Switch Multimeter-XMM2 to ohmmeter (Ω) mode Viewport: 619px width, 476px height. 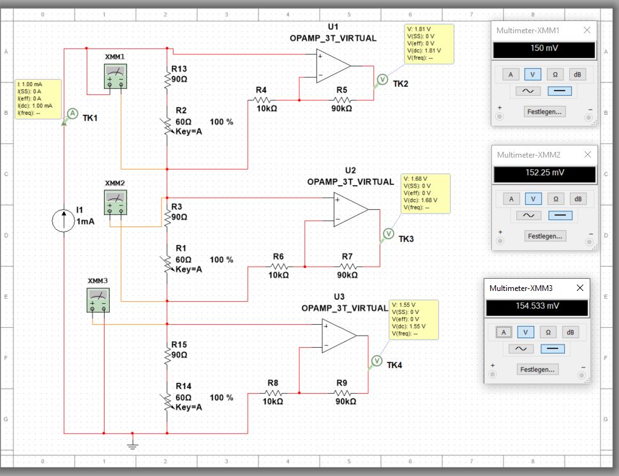point(556,199)
